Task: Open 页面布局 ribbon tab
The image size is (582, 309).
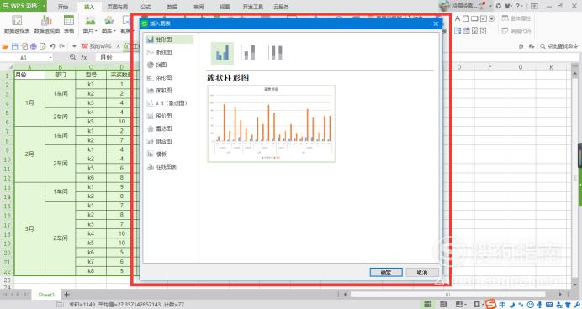Action: coord(117,7)
